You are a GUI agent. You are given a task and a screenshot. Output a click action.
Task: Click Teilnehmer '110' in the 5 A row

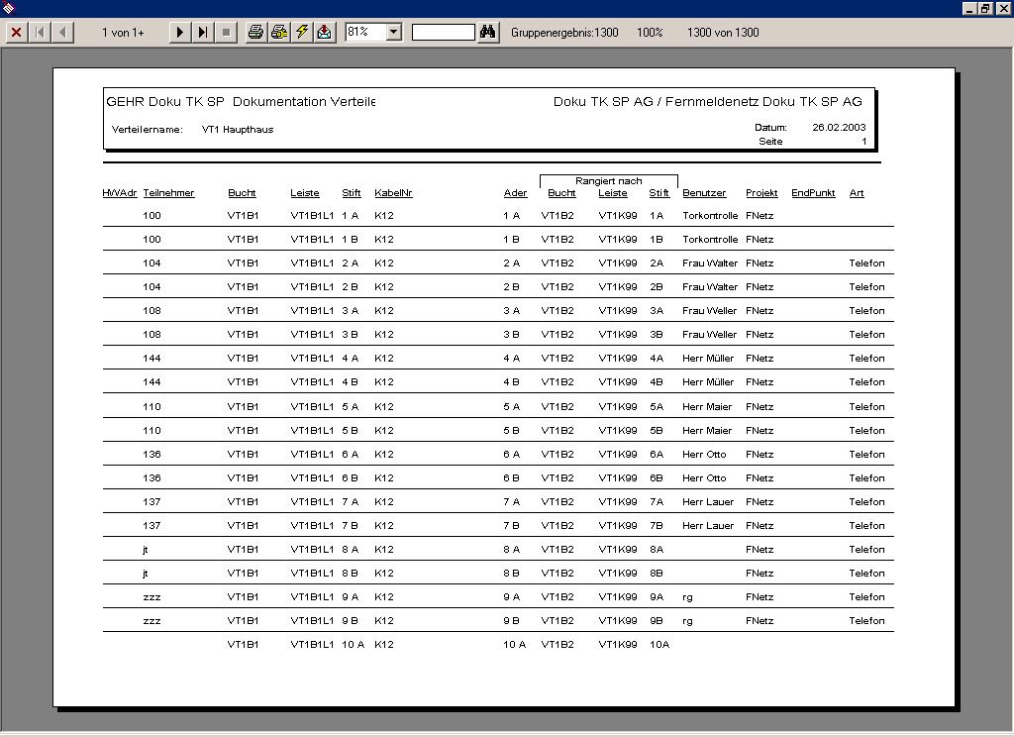pyautogui.click(x=152, y=407)
